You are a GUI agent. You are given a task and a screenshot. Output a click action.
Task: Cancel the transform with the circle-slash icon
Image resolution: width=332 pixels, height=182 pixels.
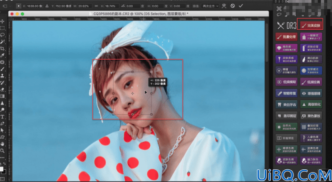pos(233,6)
